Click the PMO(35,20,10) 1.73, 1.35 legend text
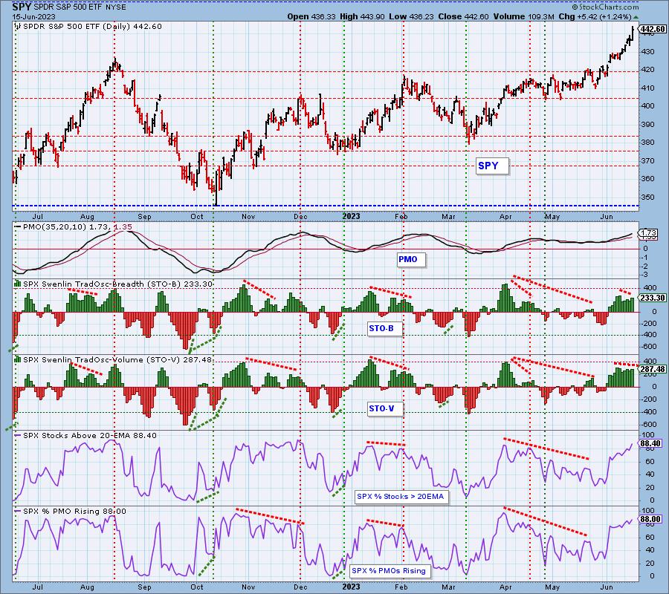 pos(77,227)
